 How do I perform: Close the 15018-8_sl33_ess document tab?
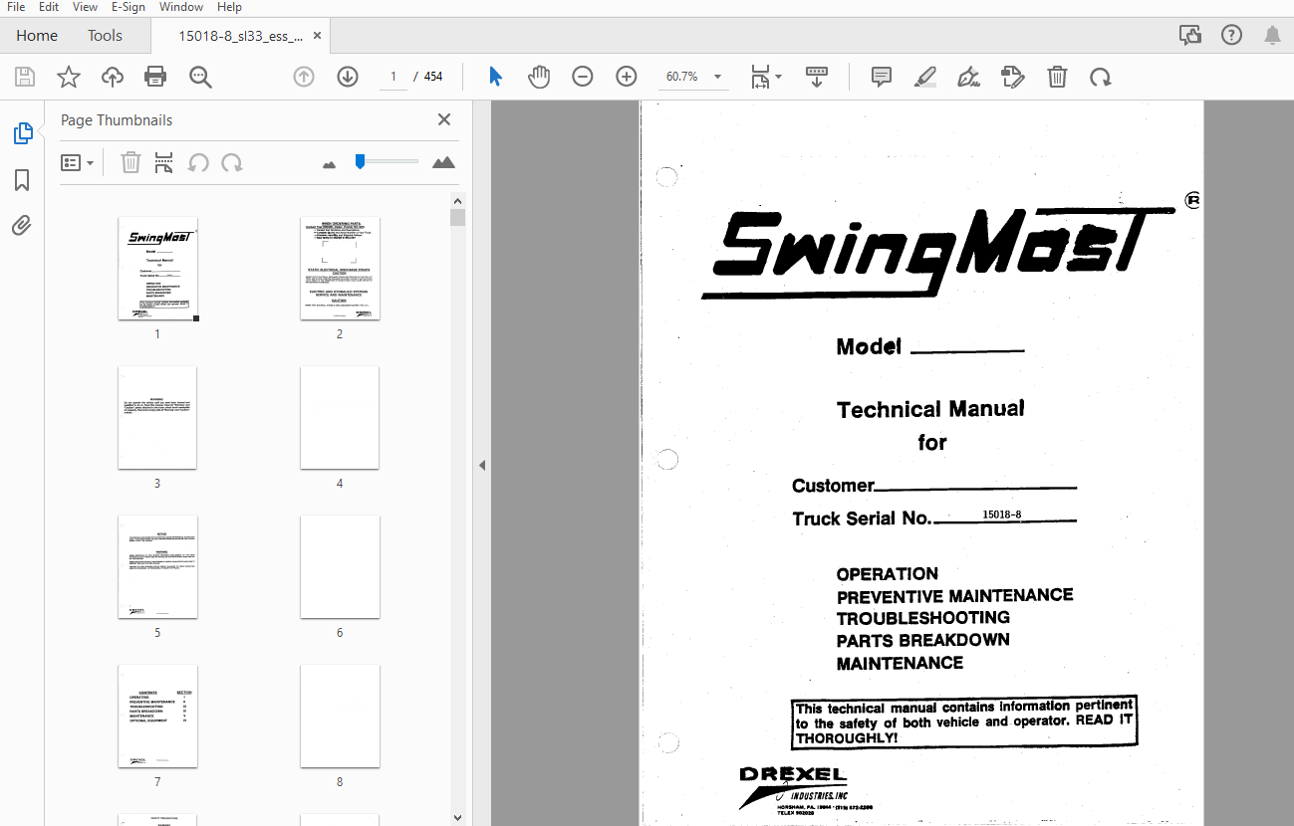point(317,35)
